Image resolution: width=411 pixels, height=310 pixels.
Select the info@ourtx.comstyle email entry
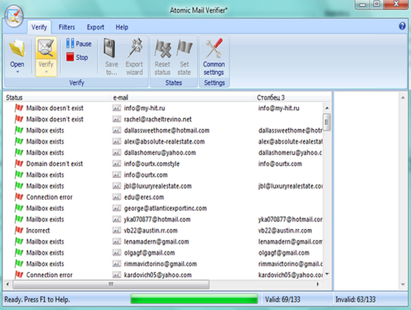(x=152, y=164)
